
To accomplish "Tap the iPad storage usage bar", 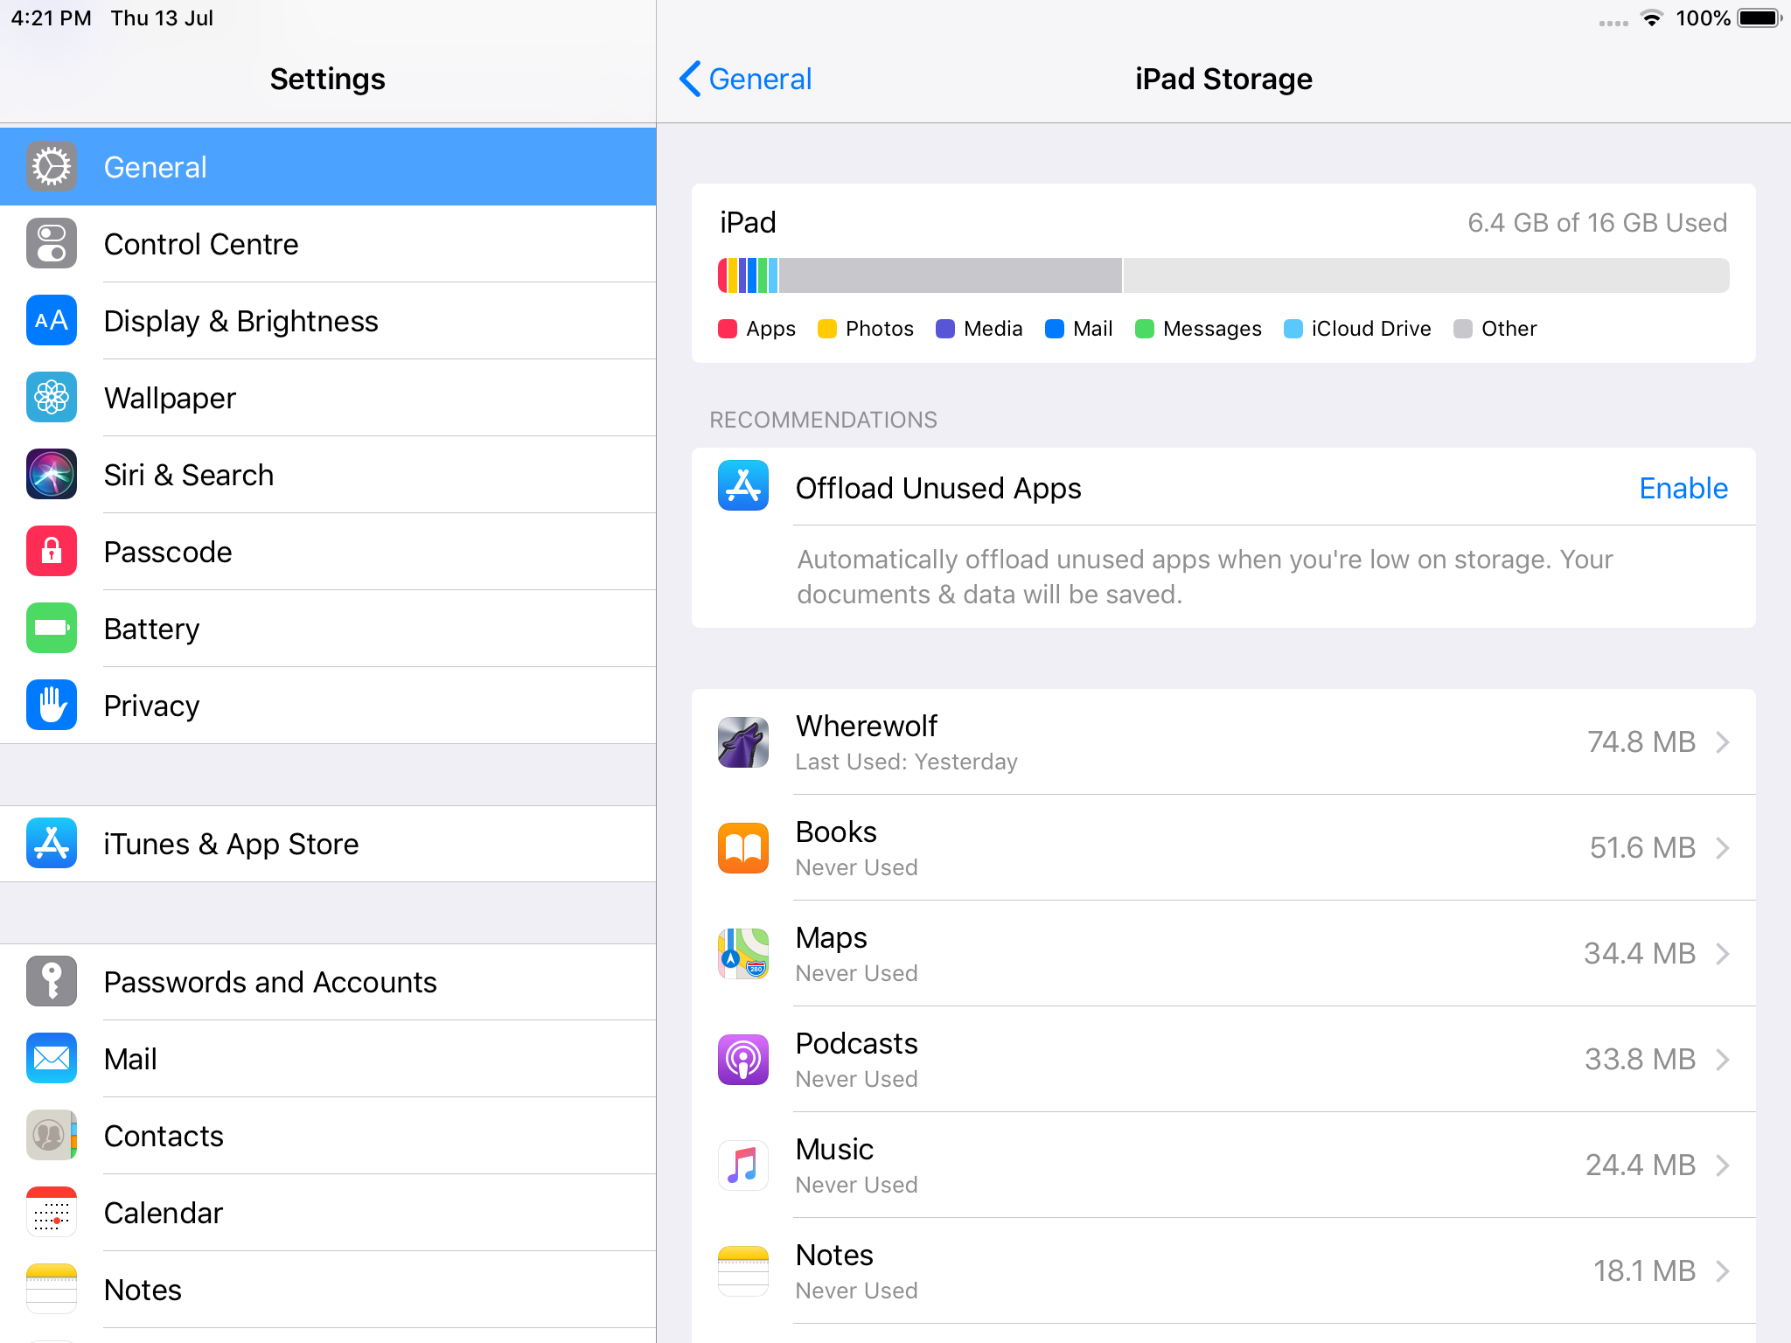I will [1223, 275].
